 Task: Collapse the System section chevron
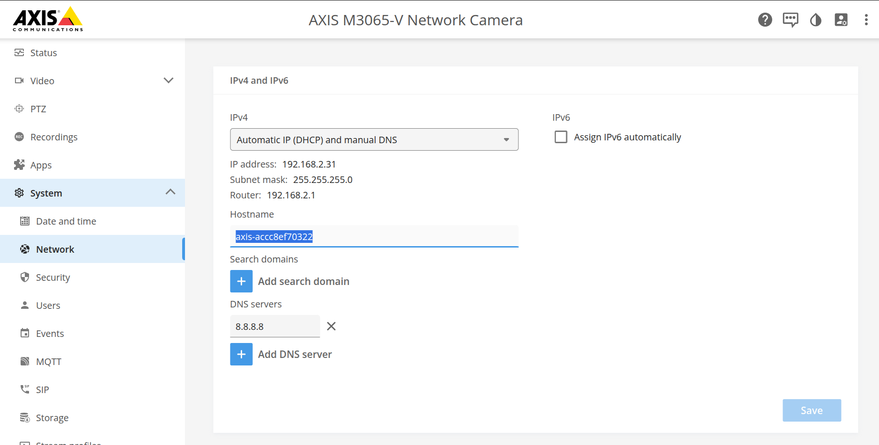pos(170,192)
